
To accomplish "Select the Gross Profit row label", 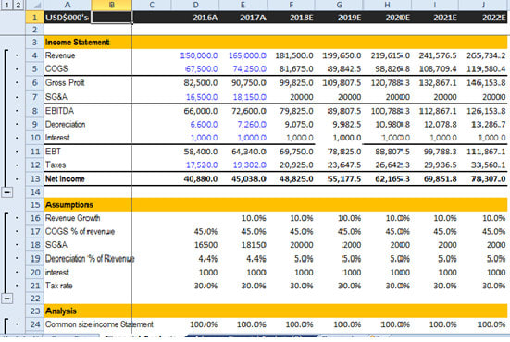I will (x=65, y=83).
